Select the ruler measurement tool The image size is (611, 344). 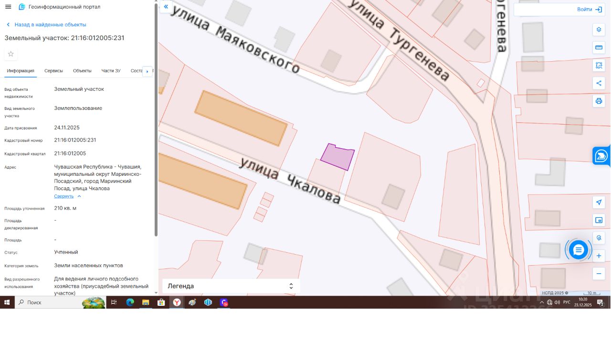pyautogui.click(x=599, y=47)
